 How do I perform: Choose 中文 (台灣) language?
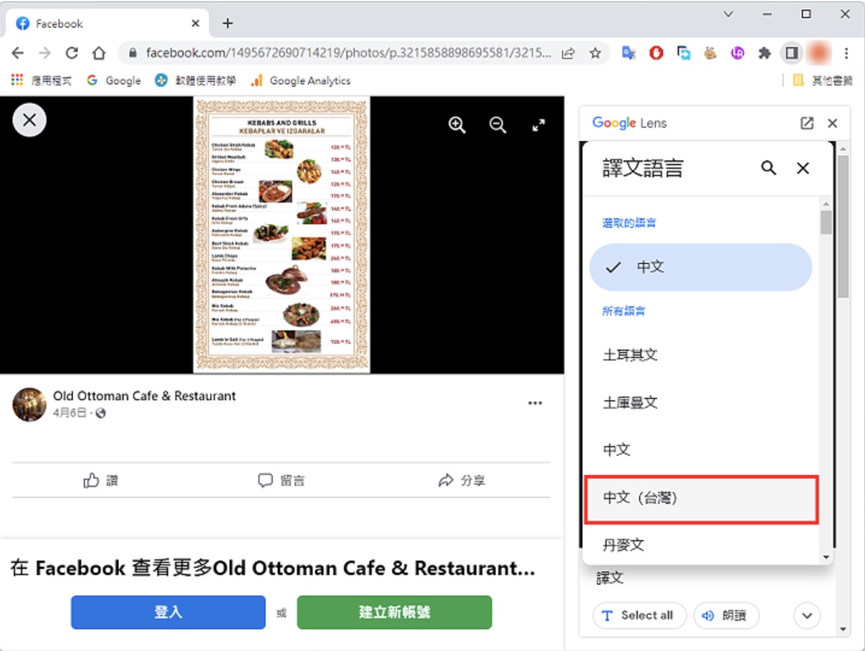(701, 498)
